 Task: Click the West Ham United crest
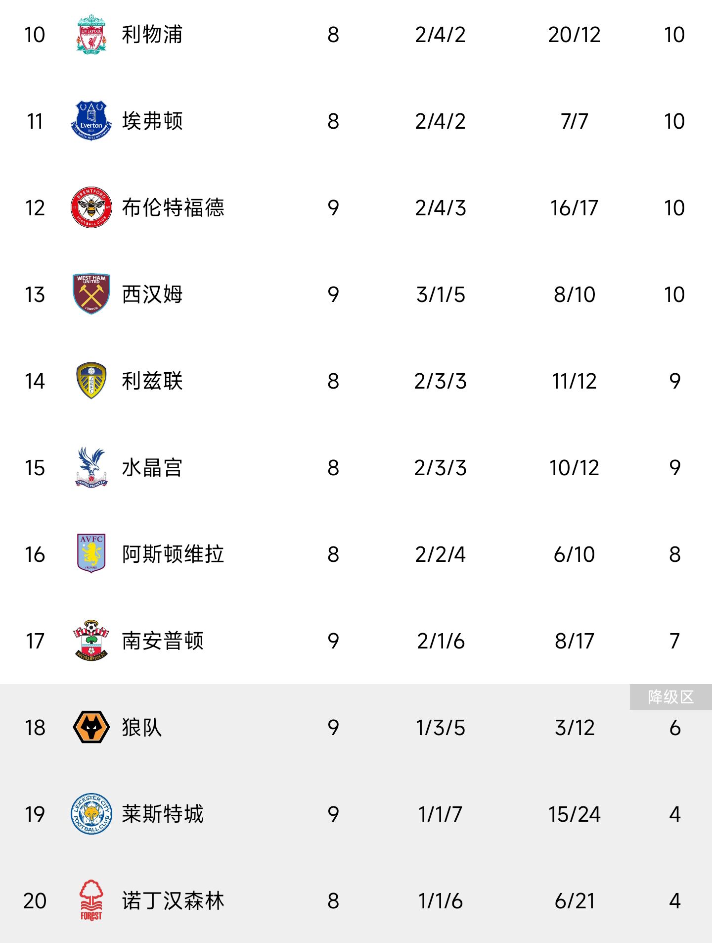pos(91,294)
